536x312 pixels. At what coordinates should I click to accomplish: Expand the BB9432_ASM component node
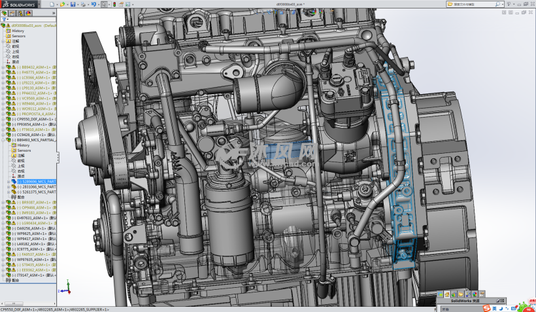click(x=3, y=67)
